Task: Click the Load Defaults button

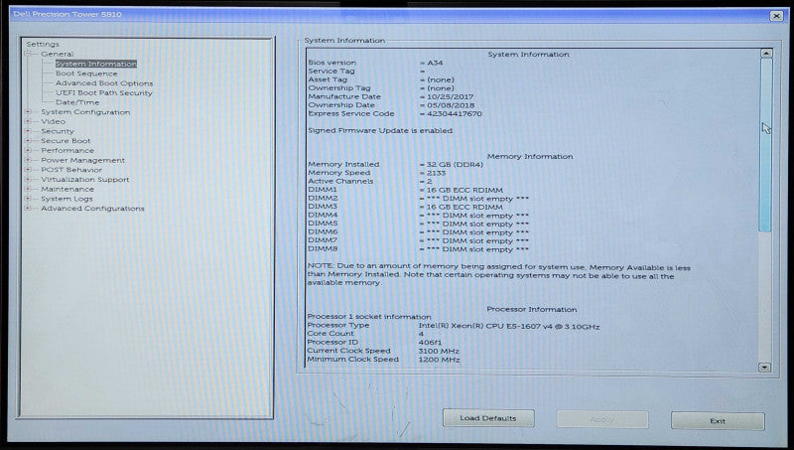Action: click(488, 418)
